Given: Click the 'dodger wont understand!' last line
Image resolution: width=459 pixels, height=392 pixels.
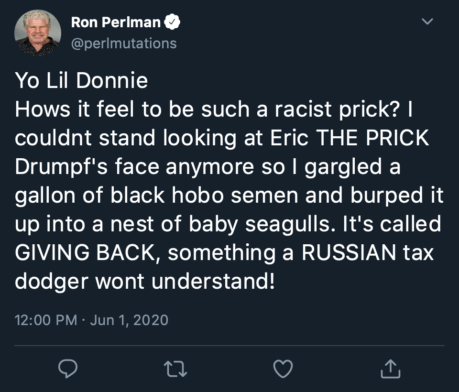Looking at the screenshot, I should 145,282.
